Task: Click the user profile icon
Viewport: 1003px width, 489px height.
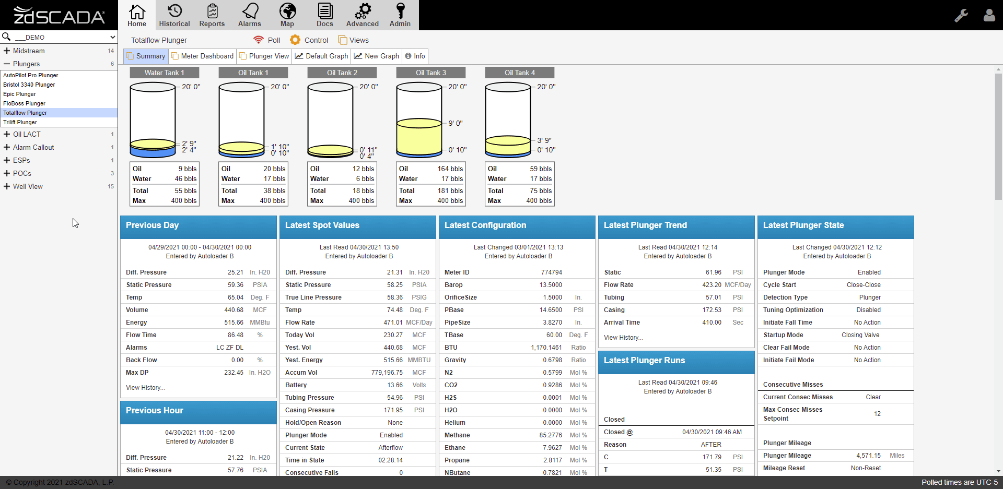Action: (x=989, y=15)
